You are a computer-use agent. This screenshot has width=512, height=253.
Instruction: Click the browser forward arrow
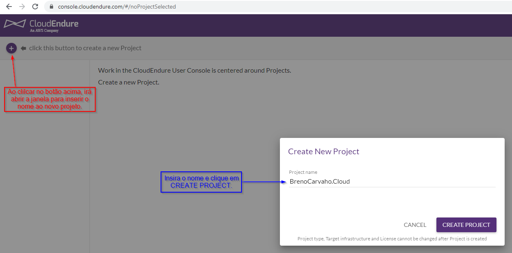tap(22, 7)
